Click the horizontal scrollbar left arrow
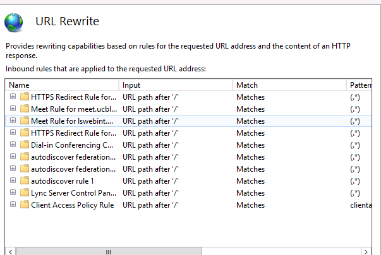The height and width of the screenshot is (255, 381). tap(10, 251)
